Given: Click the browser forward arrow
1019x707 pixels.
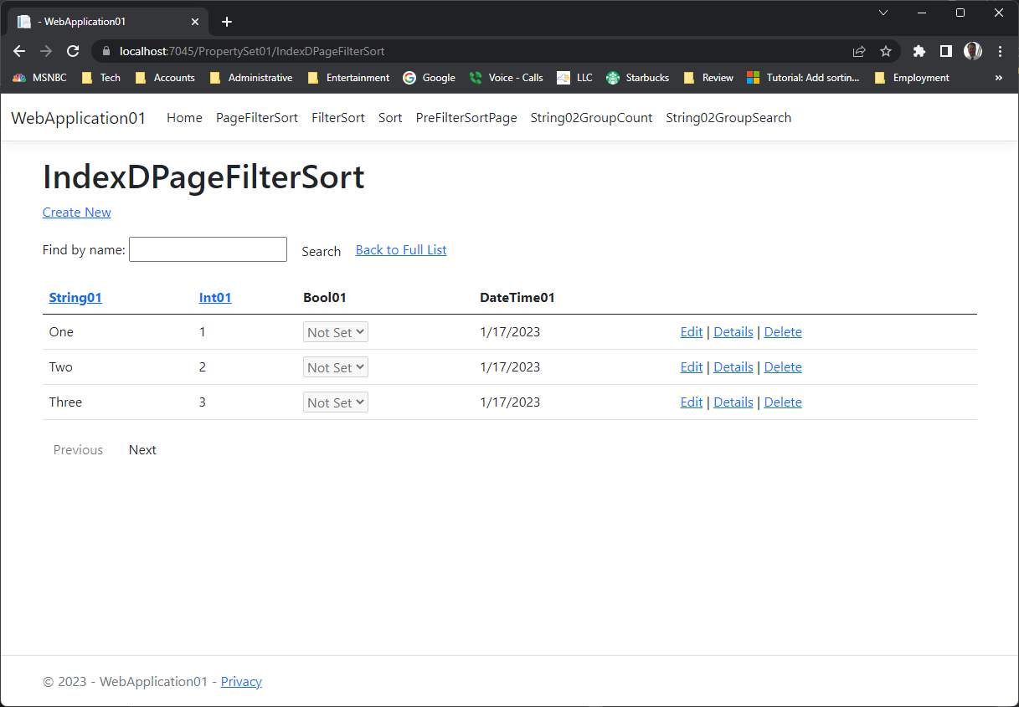Looking at the screenshot, I should click(x=46, y=51).
